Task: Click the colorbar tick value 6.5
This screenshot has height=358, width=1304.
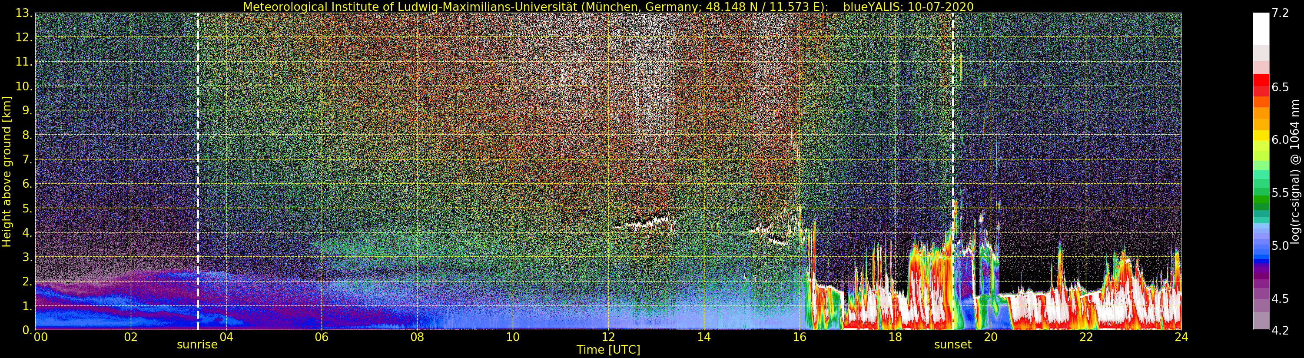Action: pos(1281,87)
